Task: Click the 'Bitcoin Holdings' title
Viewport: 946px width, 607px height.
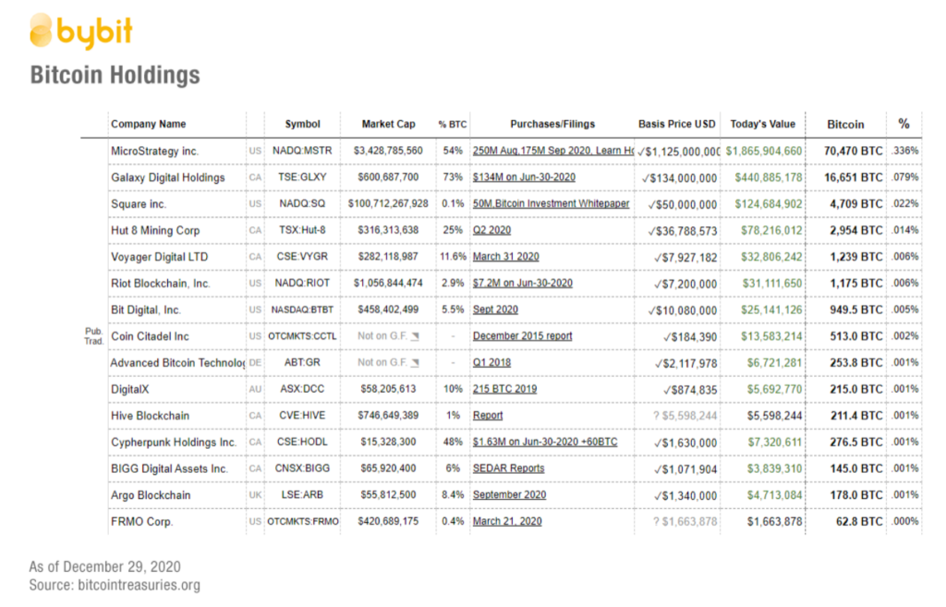Action: coord(115,76)
